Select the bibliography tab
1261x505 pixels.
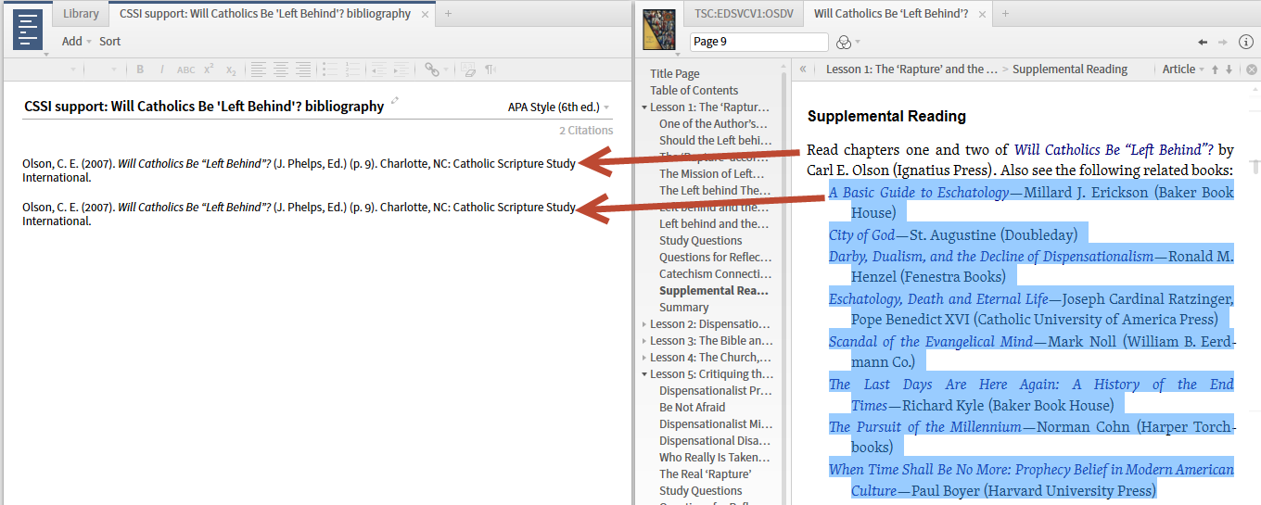265,14
